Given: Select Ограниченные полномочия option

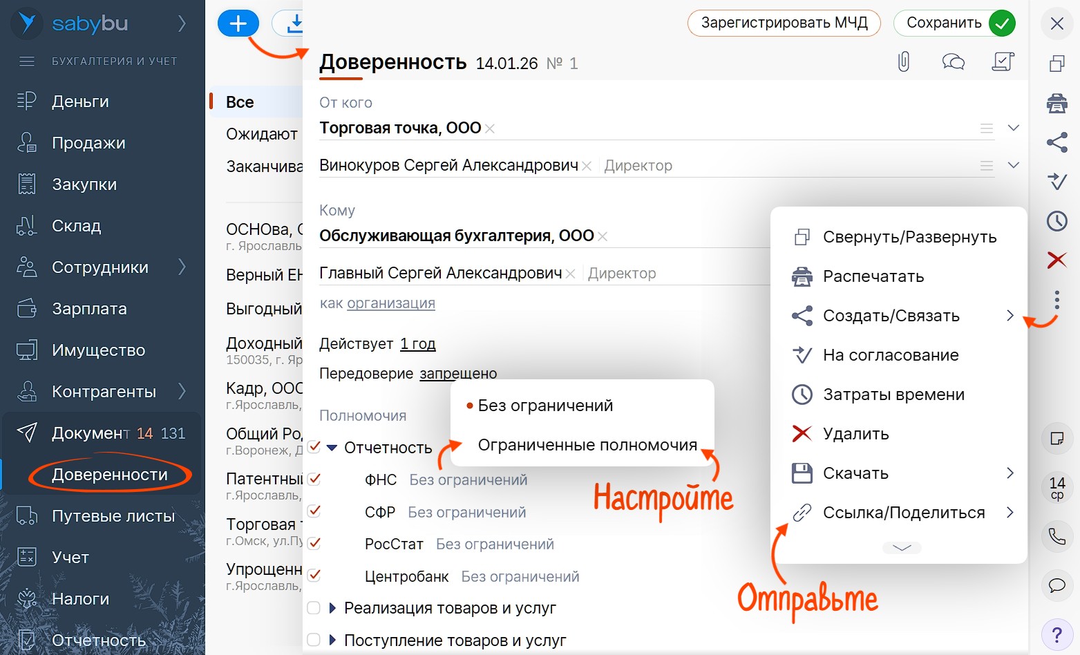Looking at the screenshot, I should pos(587,445).
